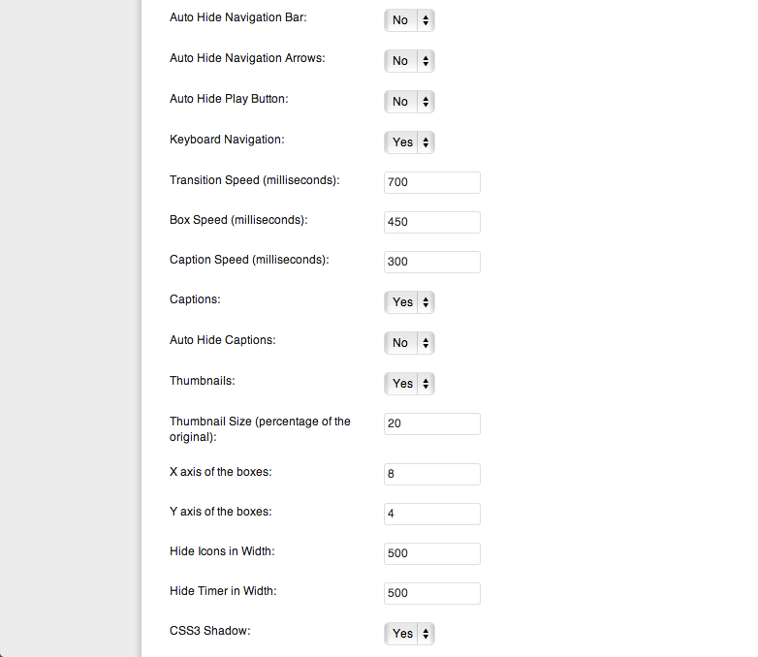Open the Auto Hide Captions dropdown
Viewport: 758px width, 657px height.
click(x=409, y=343)
